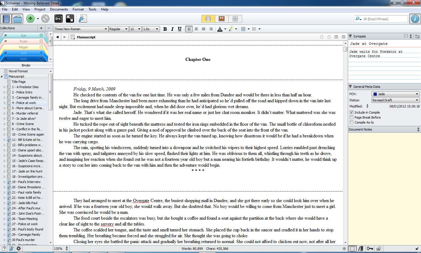Switch to corkboard view mode
The height and width of the screenshot is (253, 421).
221,18
